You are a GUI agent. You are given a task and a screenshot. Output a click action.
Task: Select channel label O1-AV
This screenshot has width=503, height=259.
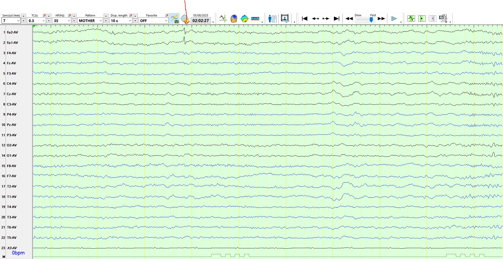(x=12, y=156)
